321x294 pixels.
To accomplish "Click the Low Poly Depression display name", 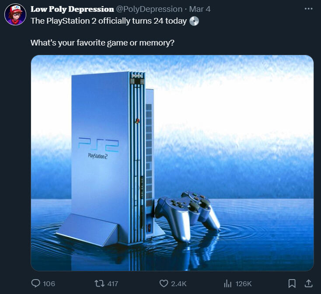I will pos(72,9).
